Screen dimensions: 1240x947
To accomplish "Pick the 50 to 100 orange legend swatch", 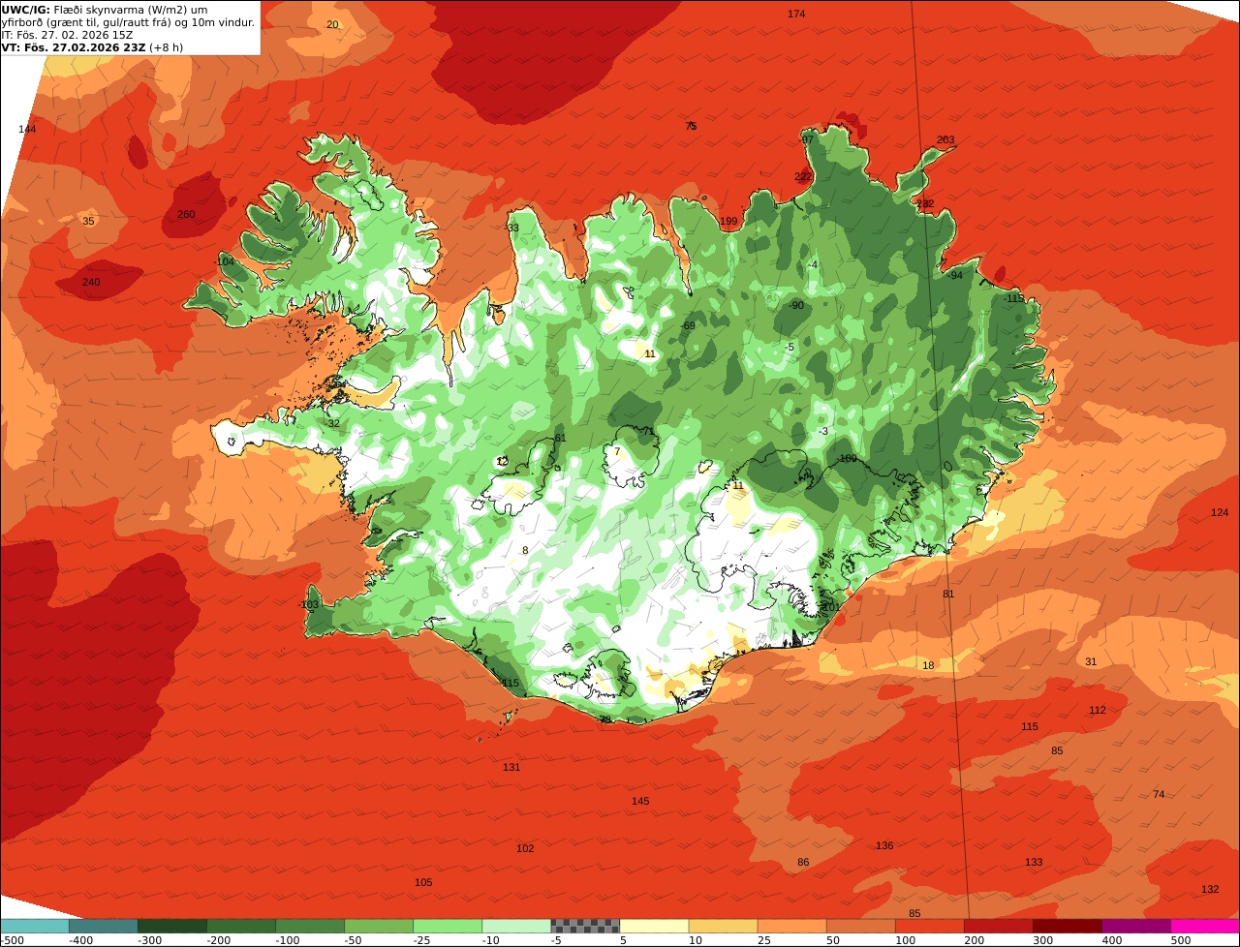I will click(x=860, y=926).
